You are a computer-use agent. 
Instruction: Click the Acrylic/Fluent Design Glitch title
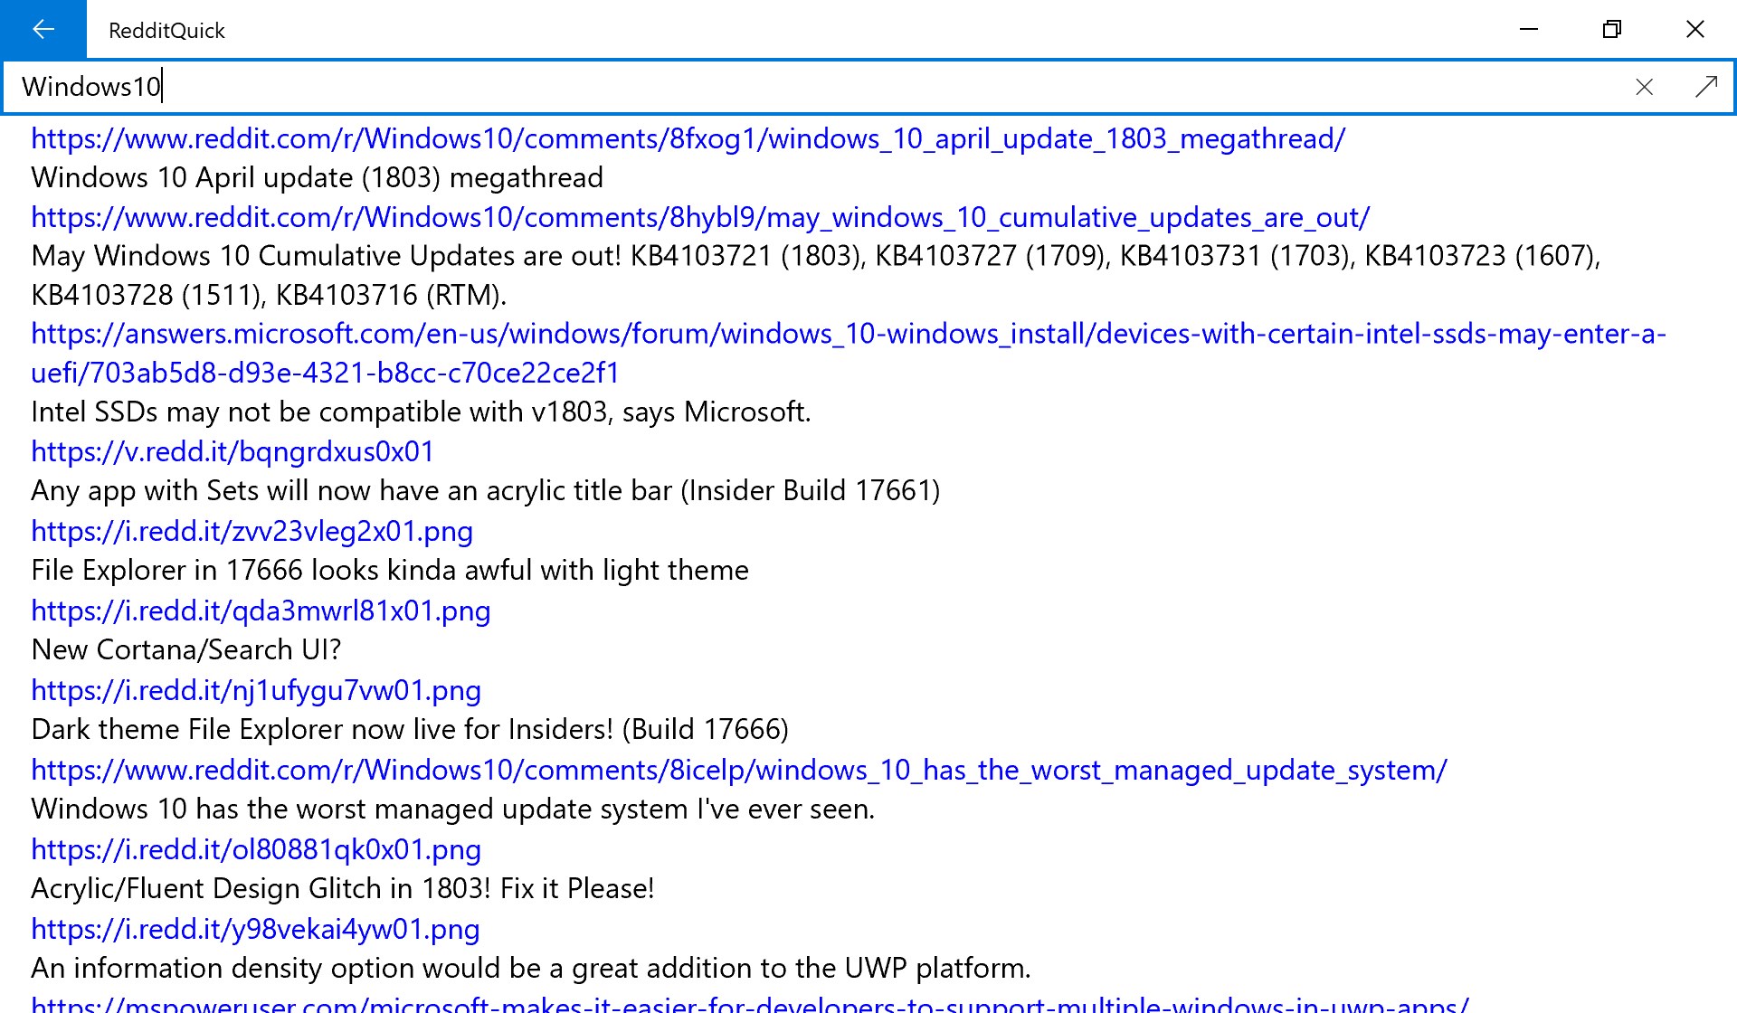[x=342, y=888]
